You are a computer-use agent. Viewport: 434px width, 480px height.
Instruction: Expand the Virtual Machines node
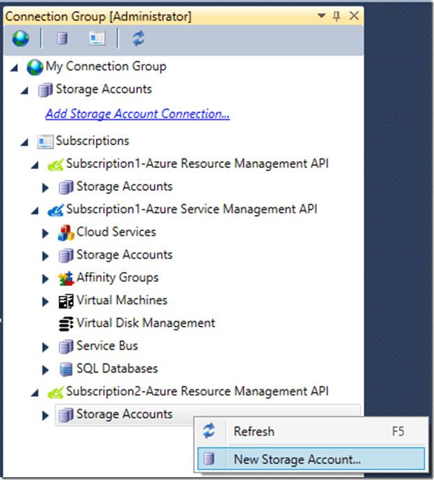[45, 301]
